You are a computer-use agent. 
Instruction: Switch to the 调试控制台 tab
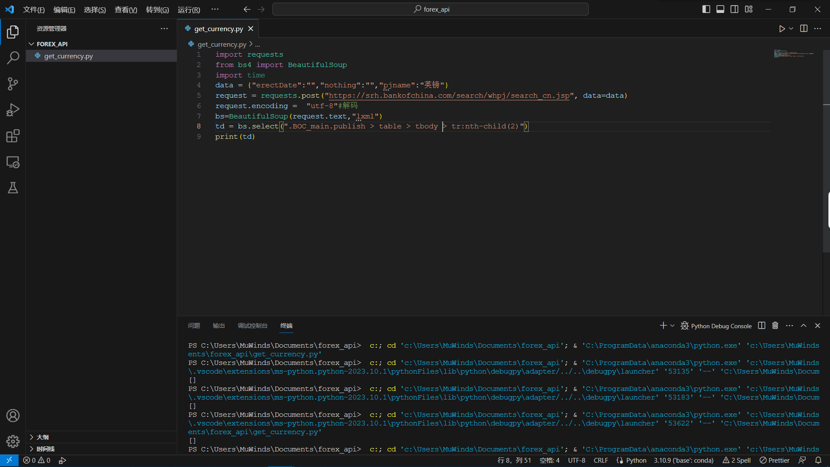(x=252, y=326)
